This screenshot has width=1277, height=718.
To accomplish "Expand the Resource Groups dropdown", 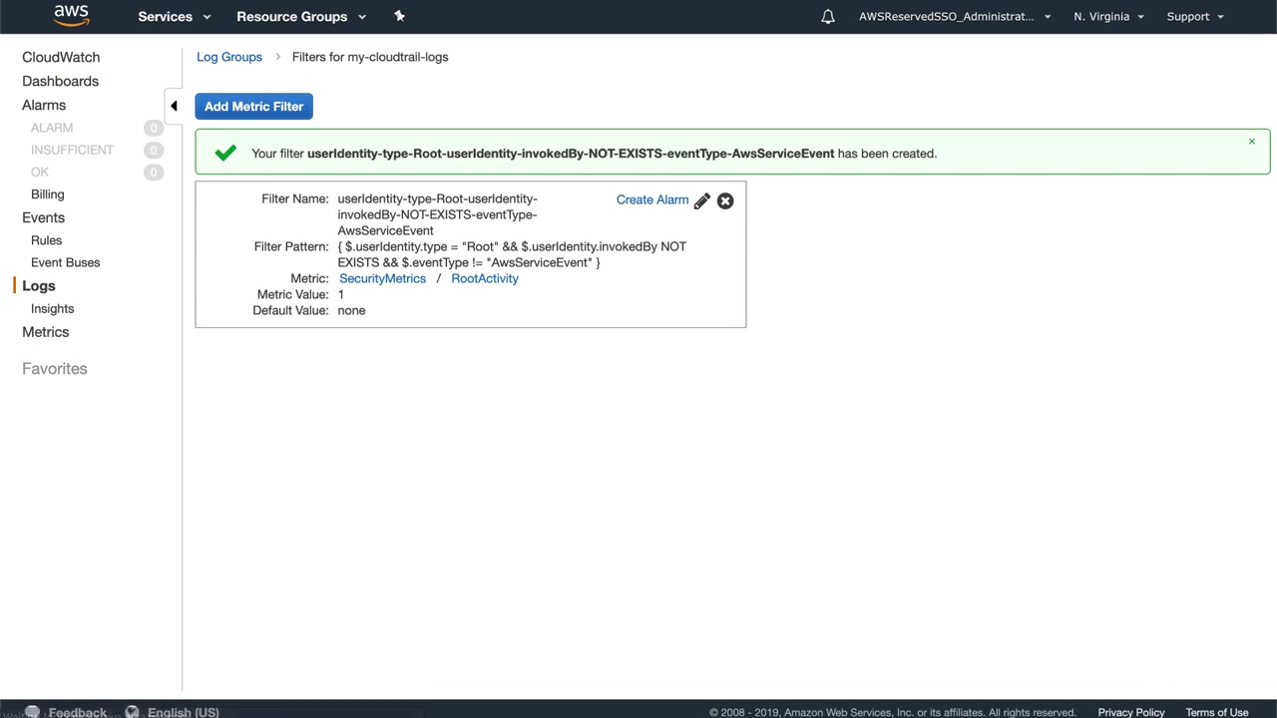I will pos(301,16).
